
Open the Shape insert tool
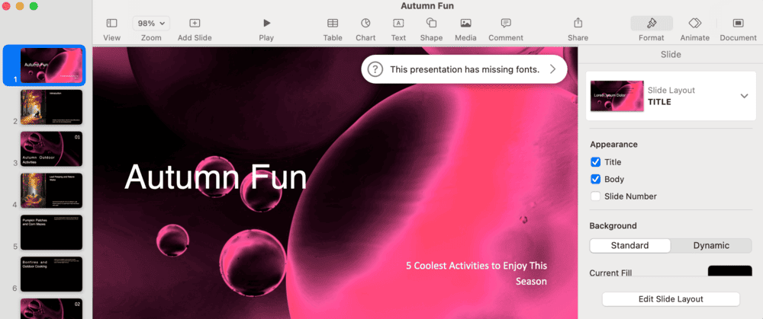tap(431, 24)
